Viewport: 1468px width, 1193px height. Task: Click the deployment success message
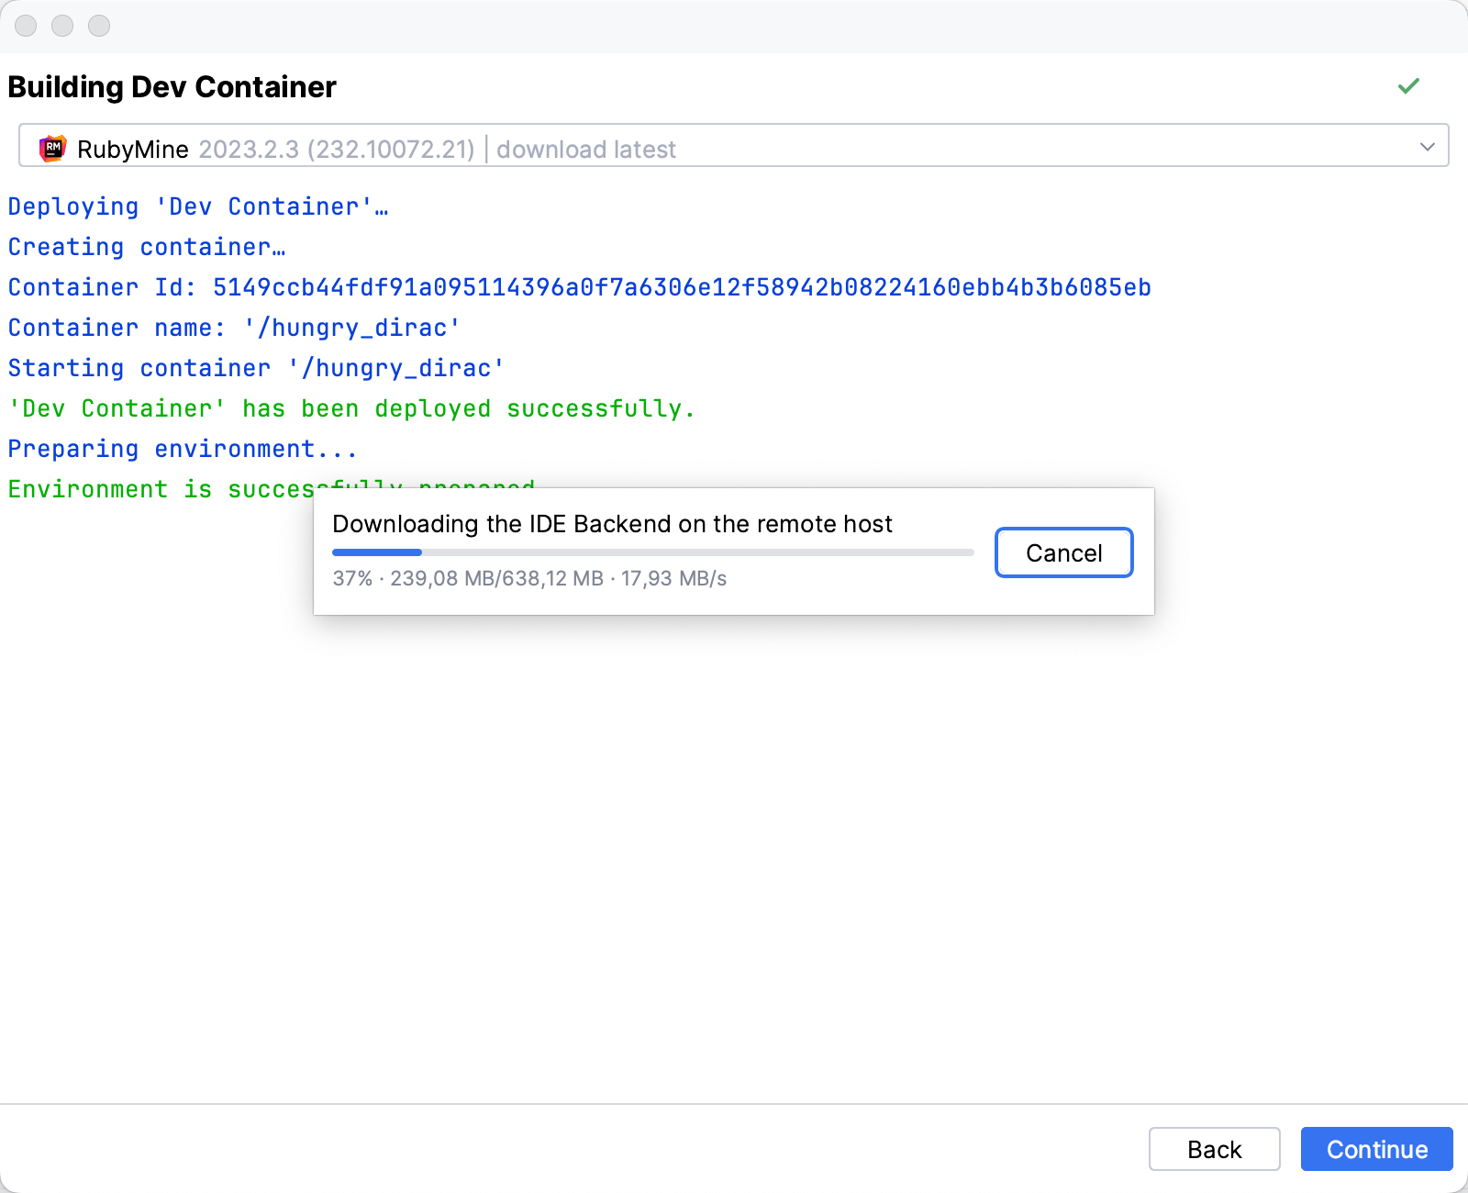coord(351,408)
